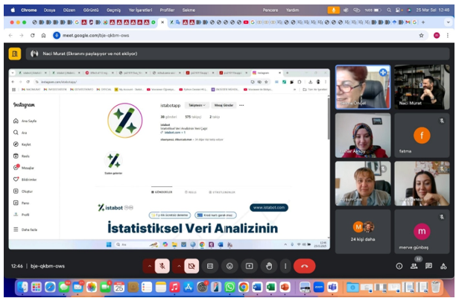Turn on the camera
The width and height of the screenshot is (456, 301).
click(191, 265)
